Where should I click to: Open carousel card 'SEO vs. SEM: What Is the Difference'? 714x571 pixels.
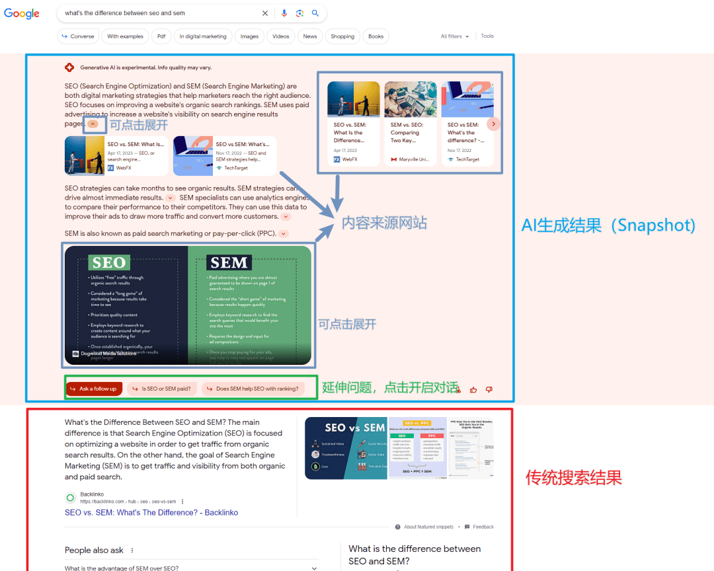click(353, 124)
